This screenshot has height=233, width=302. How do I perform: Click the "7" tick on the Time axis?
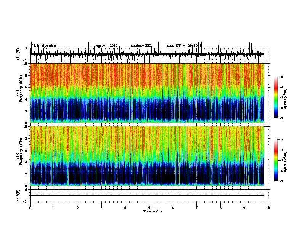point(197,208)
